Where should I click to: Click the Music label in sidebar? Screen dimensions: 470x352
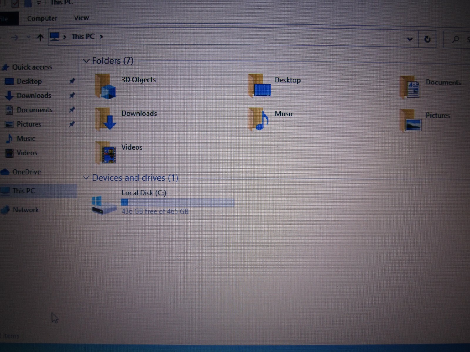coord(26,138)
